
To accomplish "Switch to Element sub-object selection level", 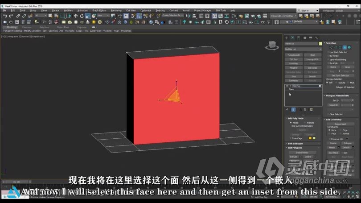I will 349,47.
